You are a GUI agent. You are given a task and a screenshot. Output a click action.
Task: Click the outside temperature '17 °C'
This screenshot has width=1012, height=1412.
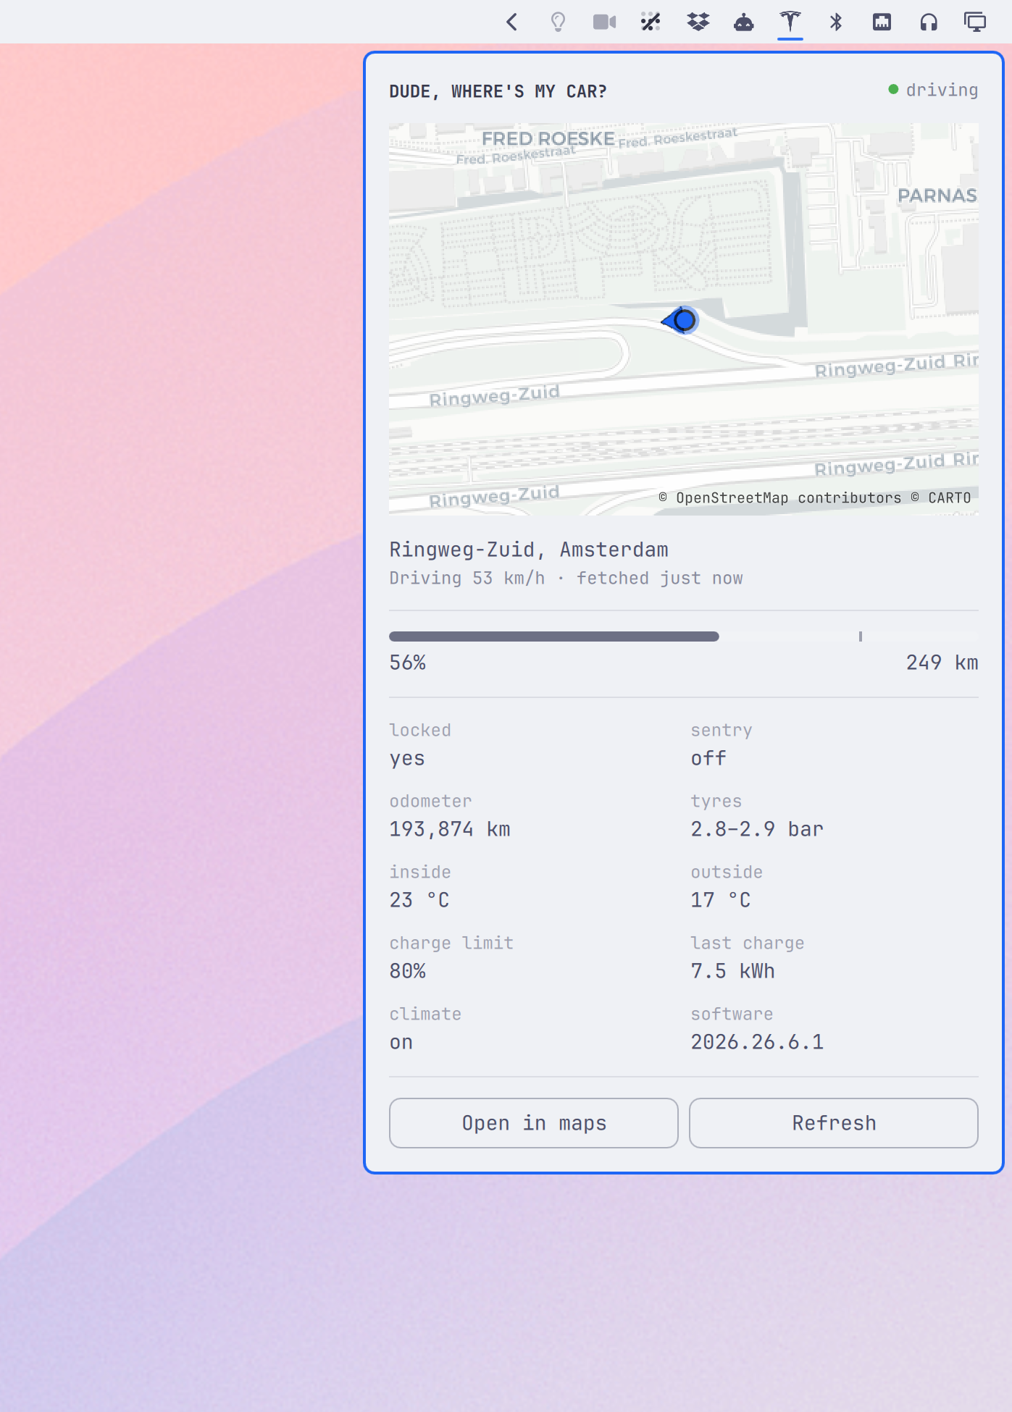tap(721, 900)
